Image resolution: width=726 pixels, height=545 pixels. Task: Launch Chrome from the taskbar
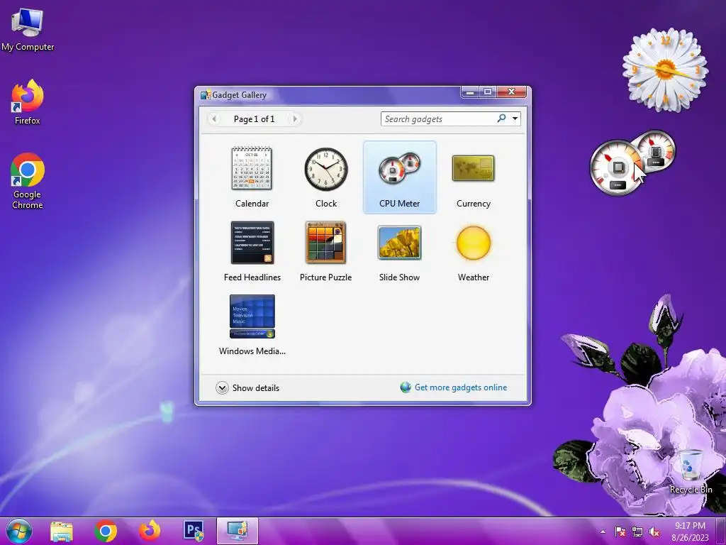[106, 531]
